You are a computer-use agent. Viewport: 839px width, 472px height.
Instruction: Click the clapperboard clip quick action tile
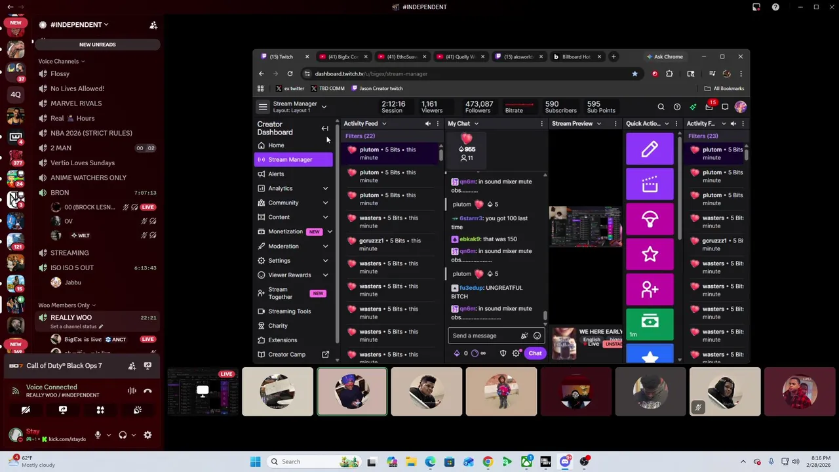click(x=650, y=184)
